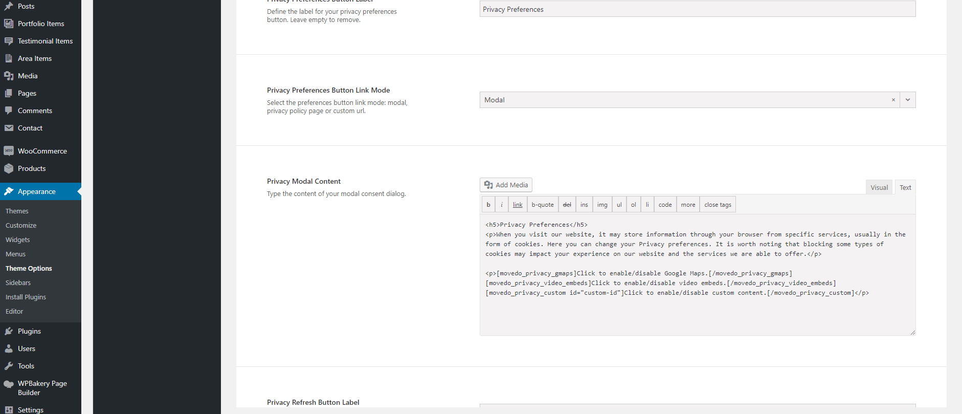Clear the Modal selection with the x
Screen dimensions: 962x414
click(893, 100)
